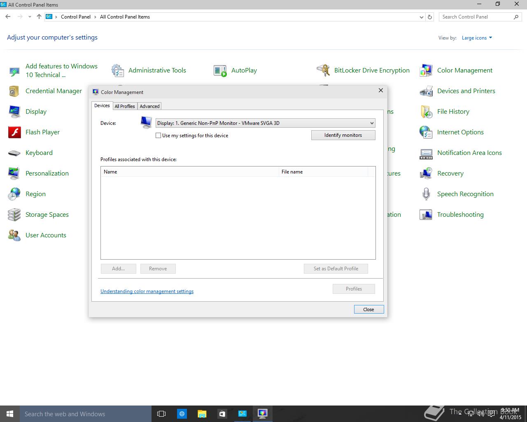Screen dimensions: 527x422
Task: Open Devices and Printers icon
Action: click(426, 91)
